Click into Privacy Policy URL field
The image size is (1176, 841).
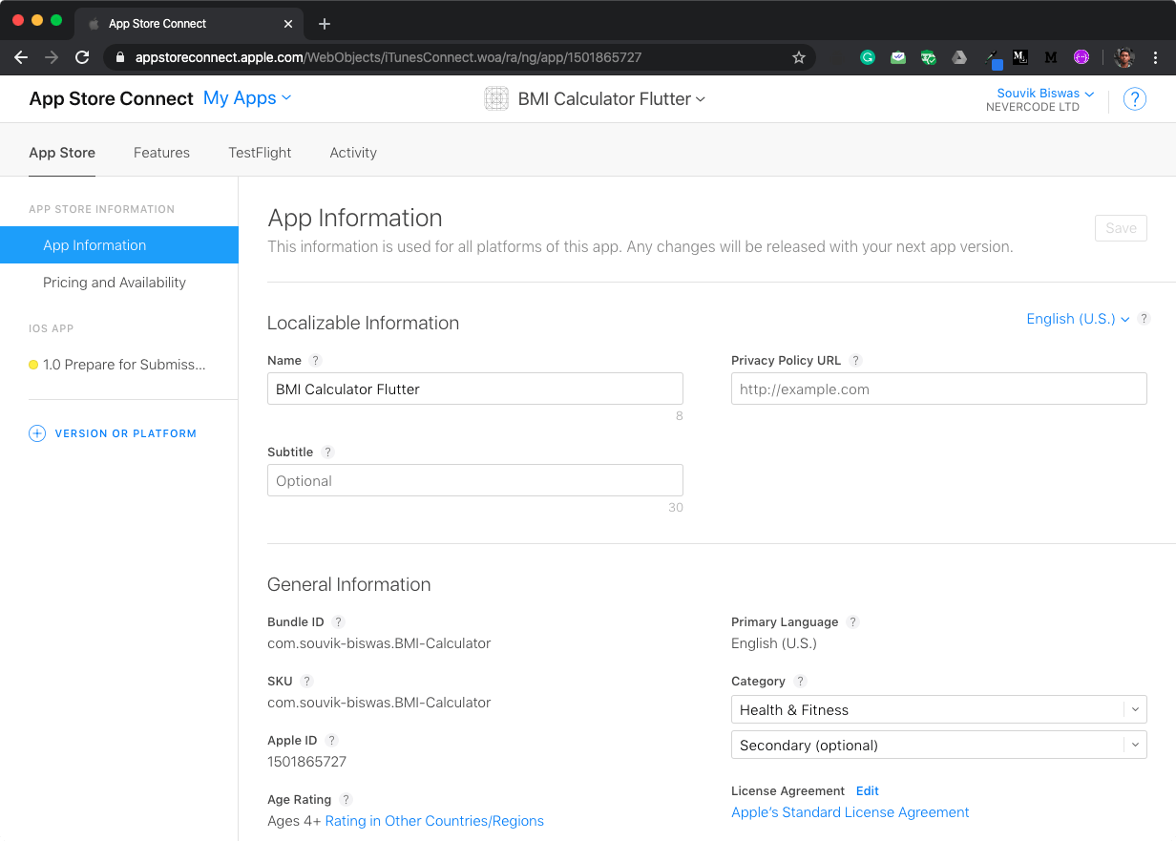click(x=938, y=389)
